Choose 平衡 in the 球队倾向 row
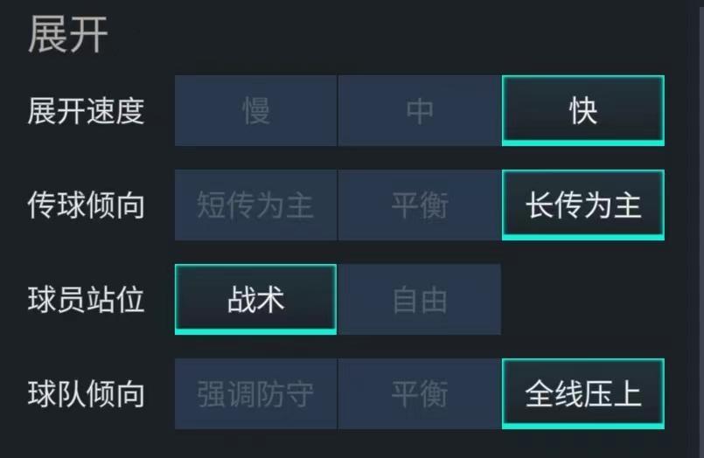The height and width of the screenshot is (458, 704). 420,394
